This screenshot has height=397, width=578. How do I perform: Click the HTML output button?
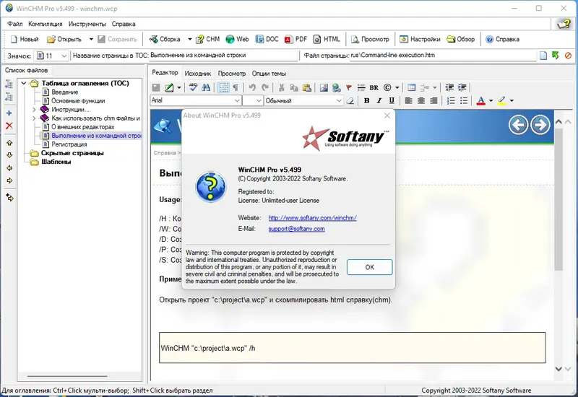tap(327, 39)
